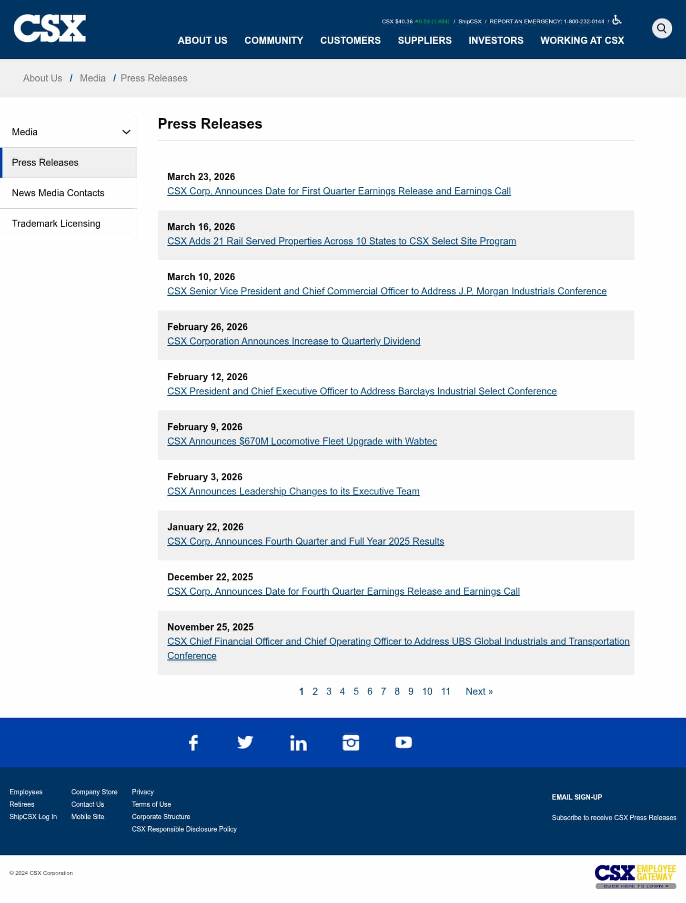Open the Investors navigation menu
This screenshot has height=903, width=686.
click(496, 41)
